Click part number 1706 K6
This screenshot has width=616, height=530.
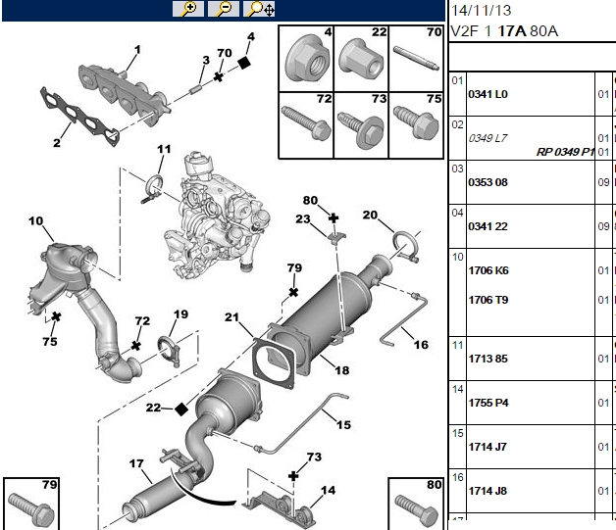tap(488, 270)
